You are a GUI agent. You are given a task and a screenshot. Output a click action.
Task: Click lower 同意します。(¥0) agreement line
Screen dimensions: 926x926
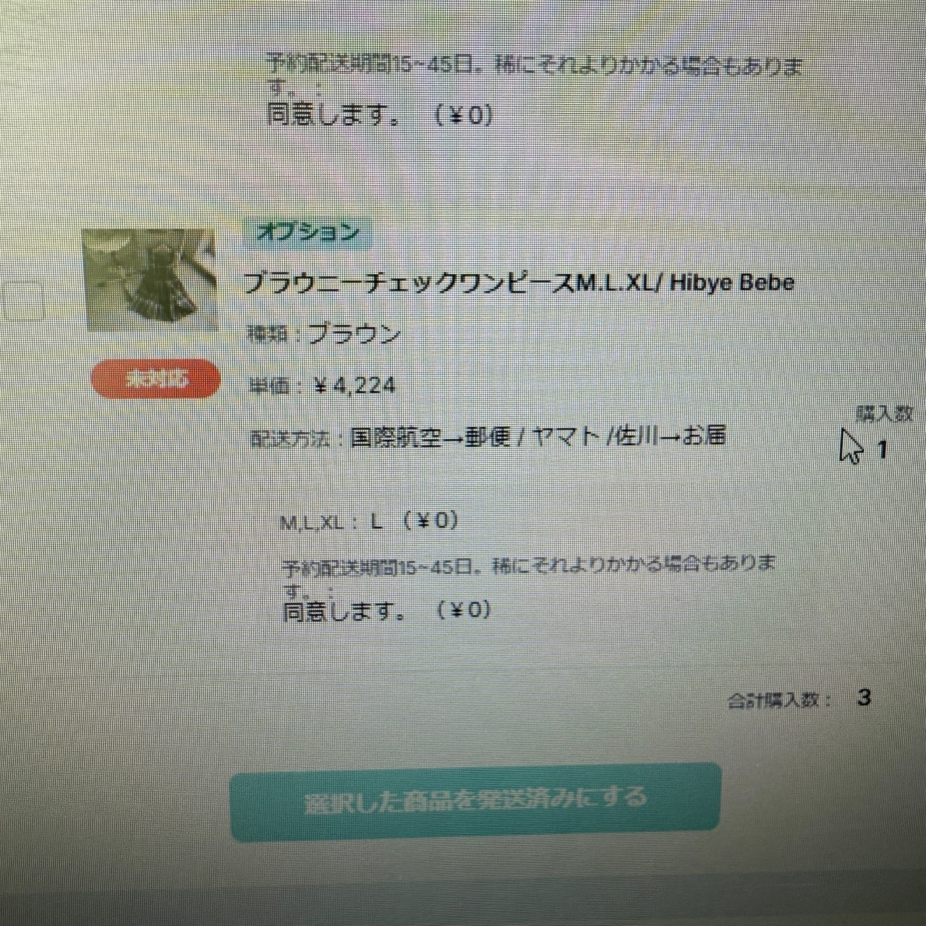[x=387, y=612]
